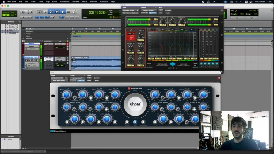Expand the Tempo ruler triangle
Screen dimensions: 274x154
(24, 34)
